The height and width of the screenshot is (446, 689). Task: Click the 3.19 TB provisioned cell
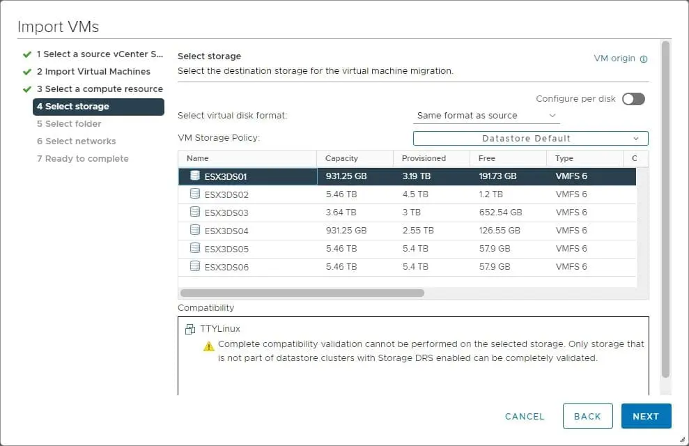[x=416, y=176]
